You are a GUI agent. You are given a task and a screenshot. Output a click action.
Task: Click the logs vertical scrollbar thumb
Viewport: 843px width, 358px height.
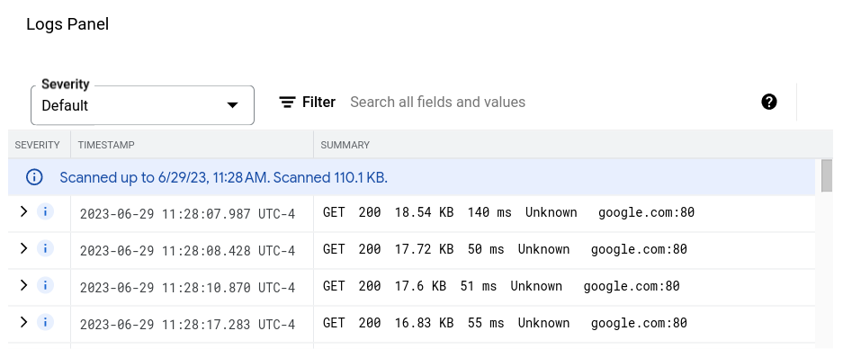click(827, 175)
